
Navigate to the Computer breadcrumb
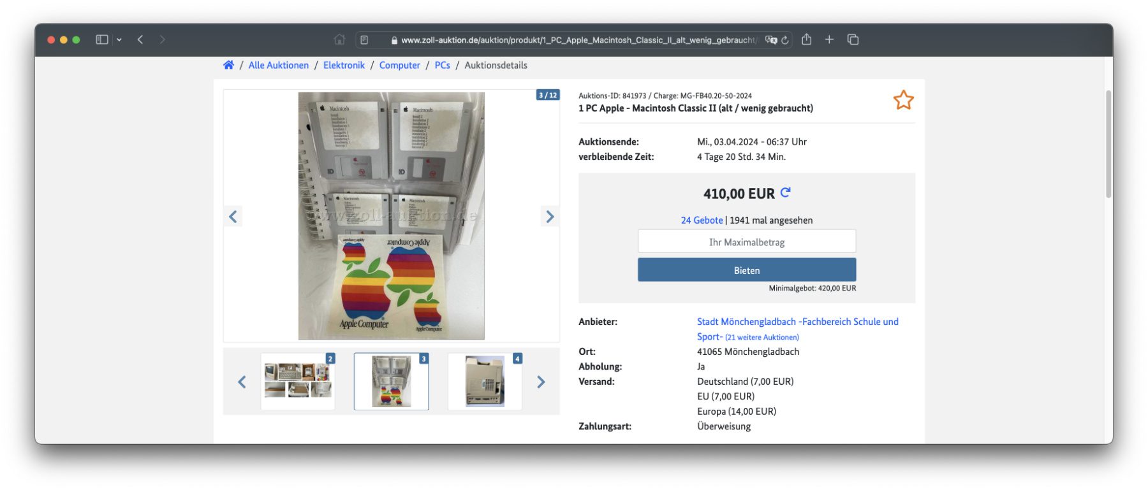click(399, 65)
